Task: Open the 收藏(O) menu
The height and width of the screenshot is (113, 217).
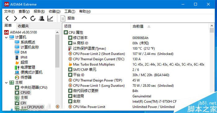Action: (55, 11)
